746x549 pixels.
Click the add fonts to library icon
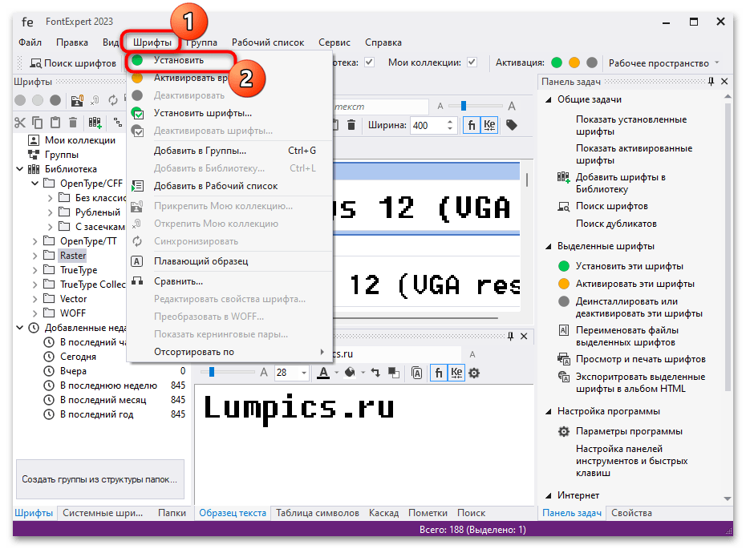click(x=95, y=122)
